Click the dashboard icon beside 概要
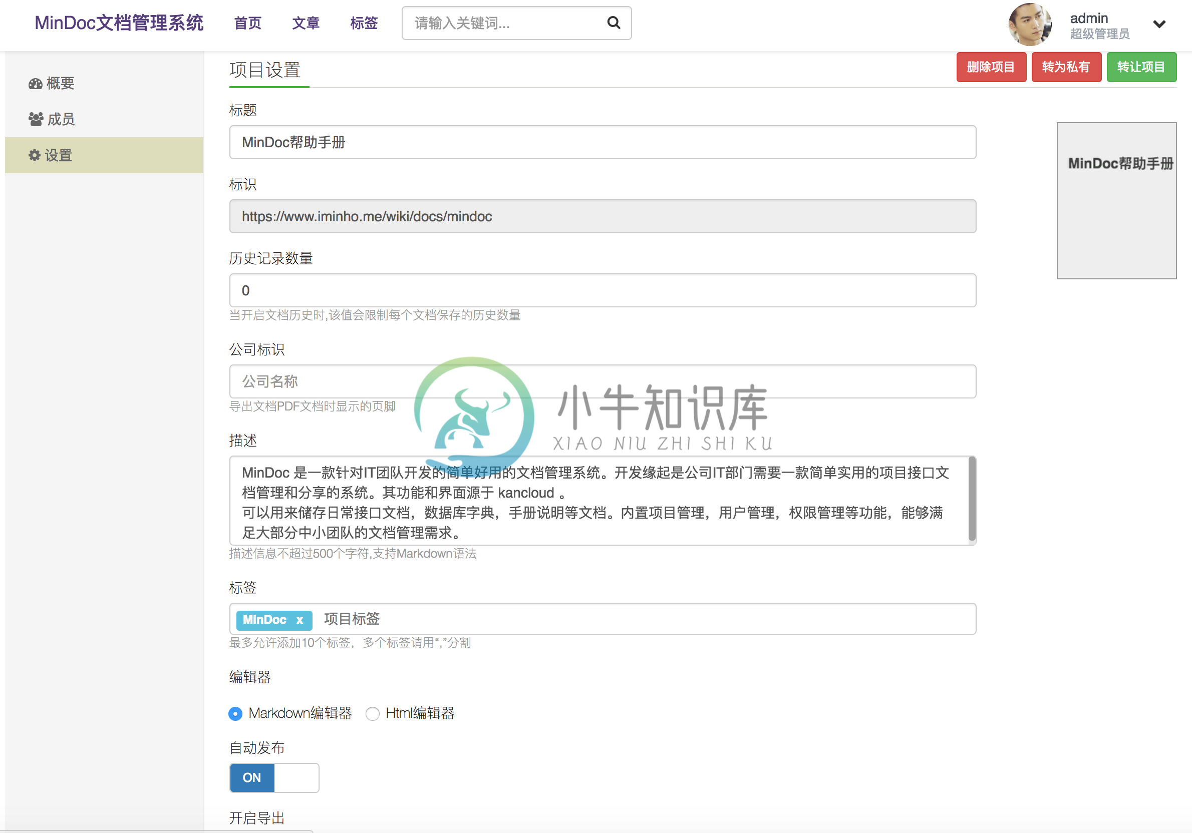1192x833 pixels. (35, 84)
